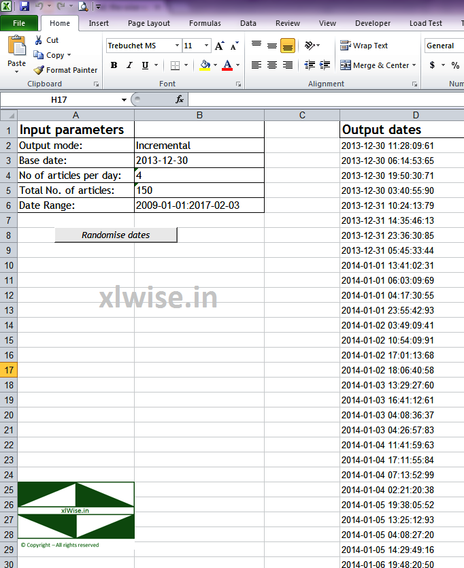Open fill color dropdown arrow
Viewport: 464px width, 568px height.
point(215,65)
